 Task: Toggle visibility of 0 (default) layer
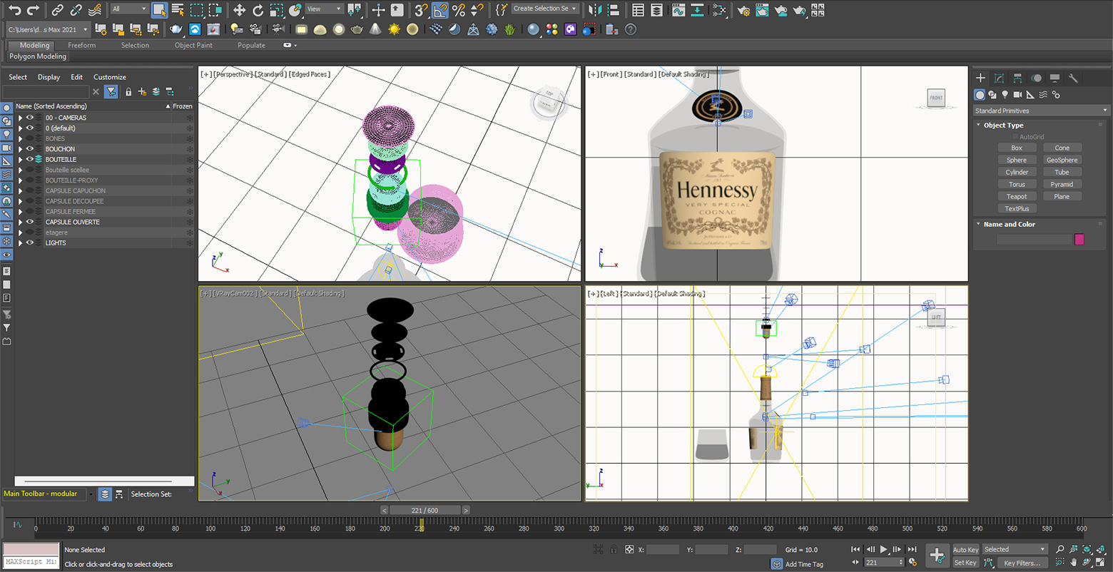click(30, 128)
